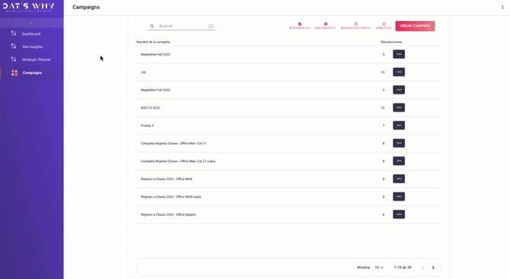Focus the Buscar search input
510x279 pixels.
182,26
